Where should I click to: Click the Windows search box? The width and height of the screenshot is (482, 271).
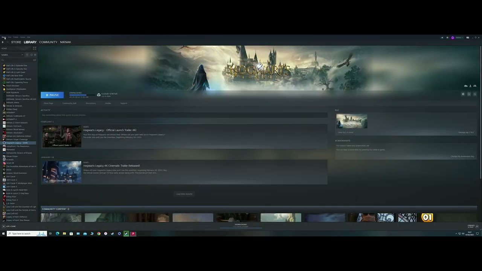point(27,234)
